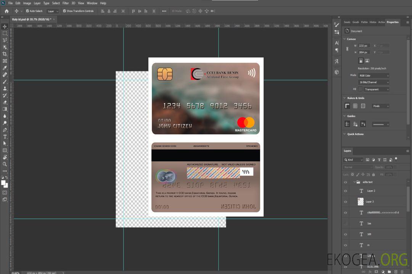The height and width of the screenshot is (274, 412).
Task: Hide Layer 3 visibility eye
Action: tap(346, 202)
